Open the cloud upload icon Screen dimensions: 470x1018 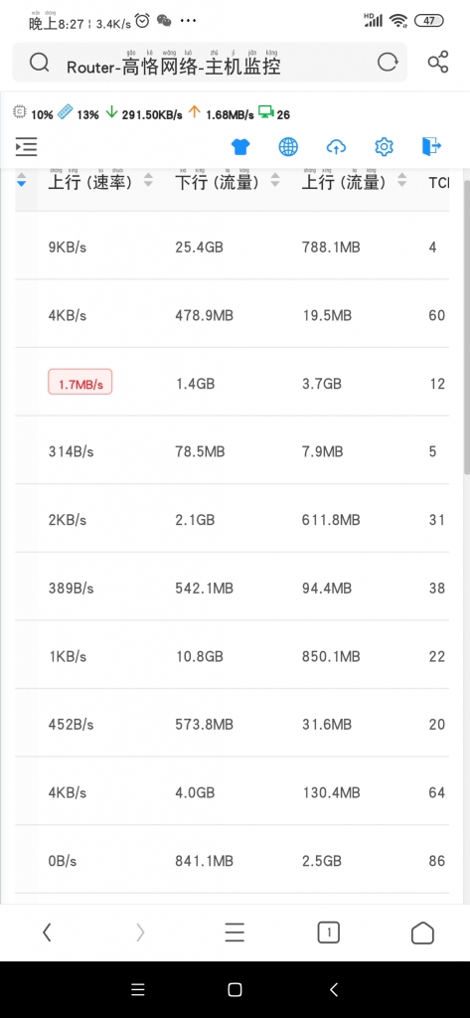coord(336,147)
